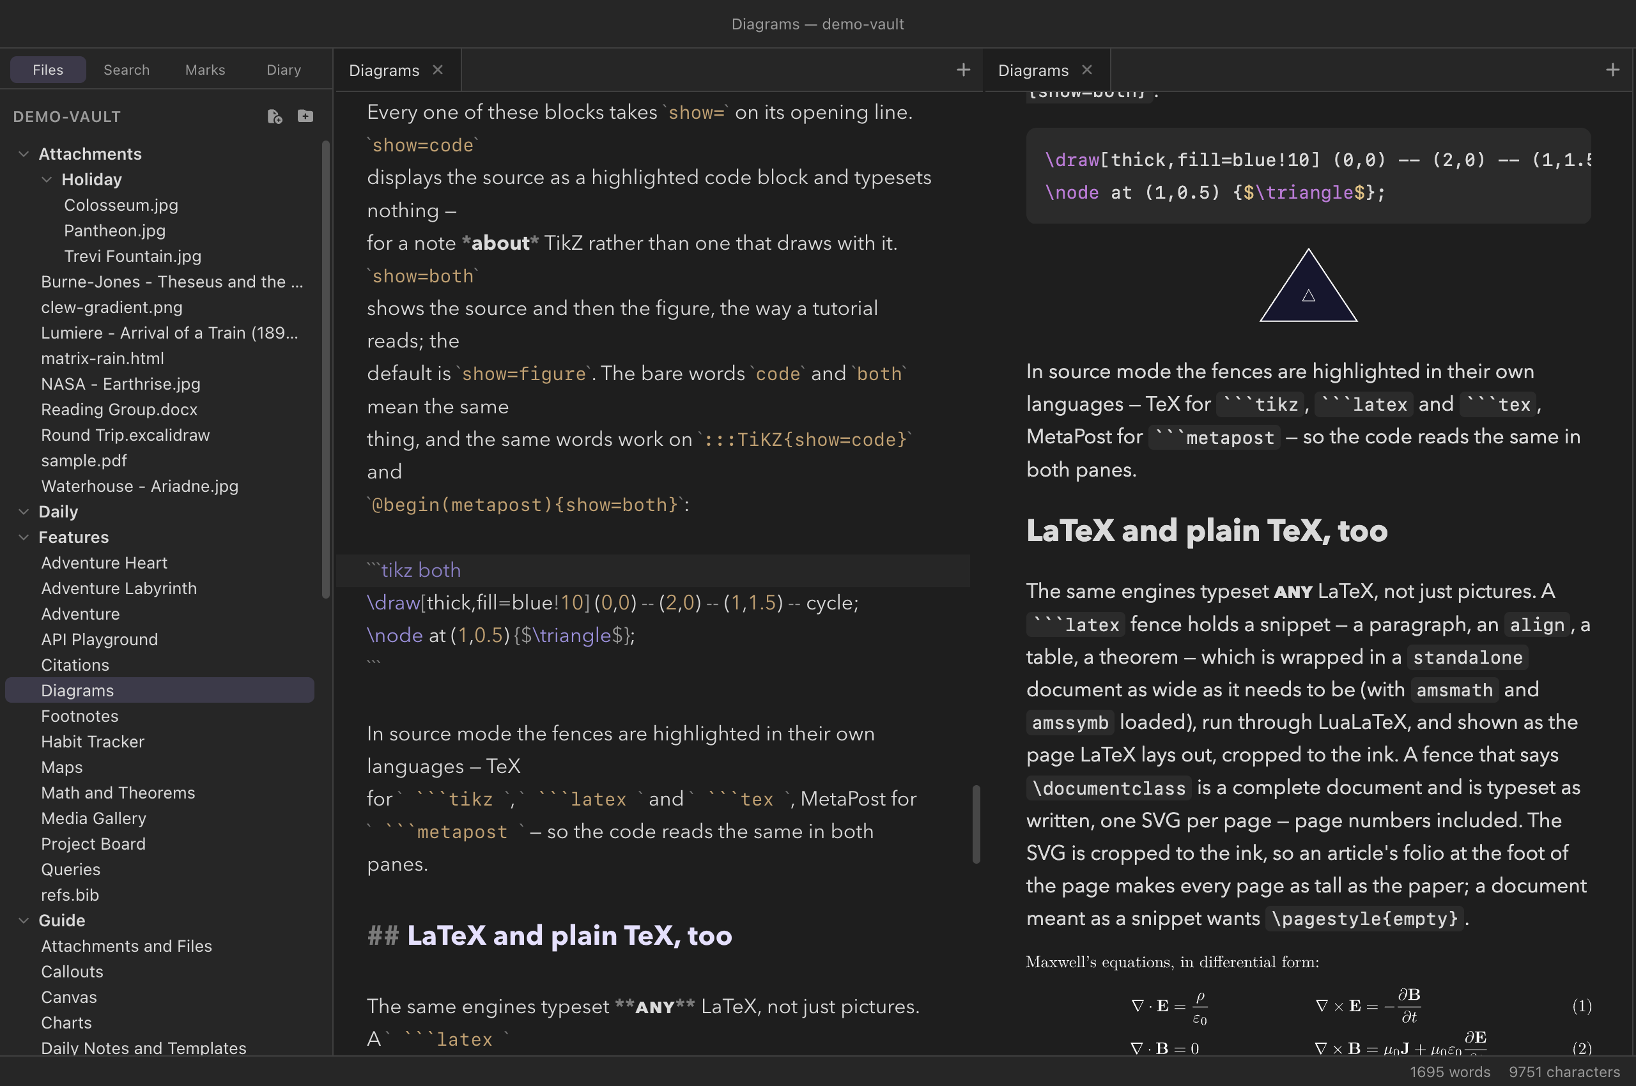Open the Project Board note

pyautogui.click(x=93, y=845)
